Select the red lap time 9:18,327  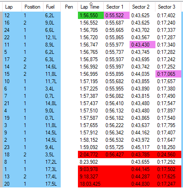[x=89, y=177]
